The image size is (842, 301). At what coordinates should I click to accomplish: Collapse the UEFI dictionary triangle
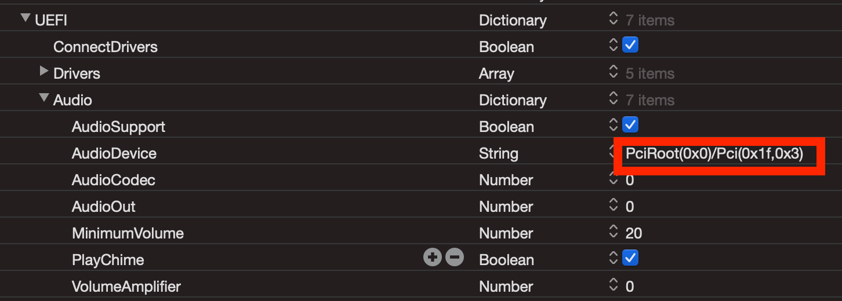(x=25, y=19)
